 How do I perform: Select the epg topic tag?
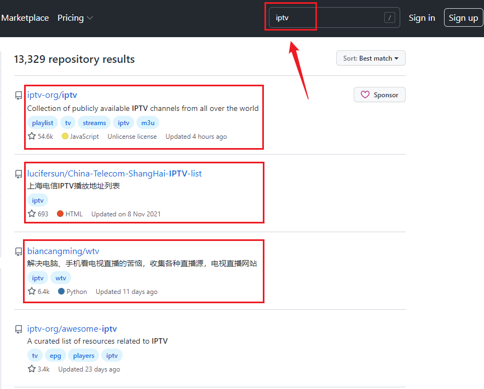click(55, 355)
